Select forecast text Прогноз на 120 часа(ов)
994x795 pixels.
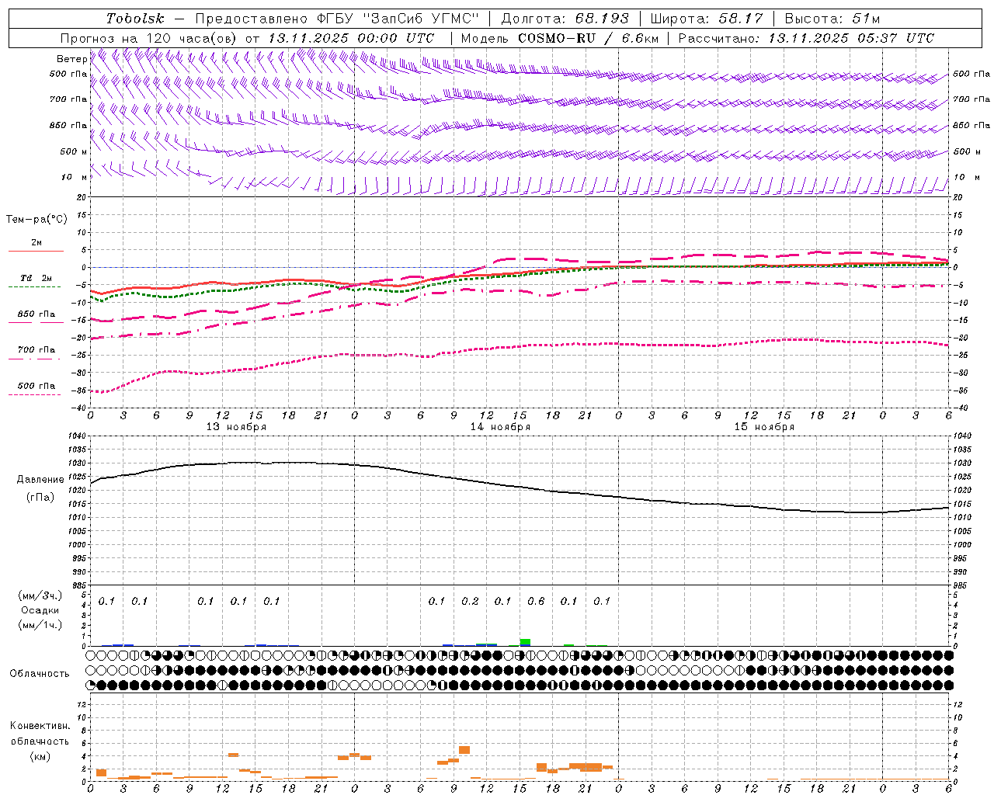pos(149,38)
